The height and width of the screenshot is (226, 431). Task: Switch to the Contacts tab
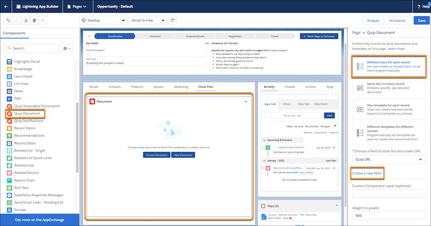tap(115, 87)
